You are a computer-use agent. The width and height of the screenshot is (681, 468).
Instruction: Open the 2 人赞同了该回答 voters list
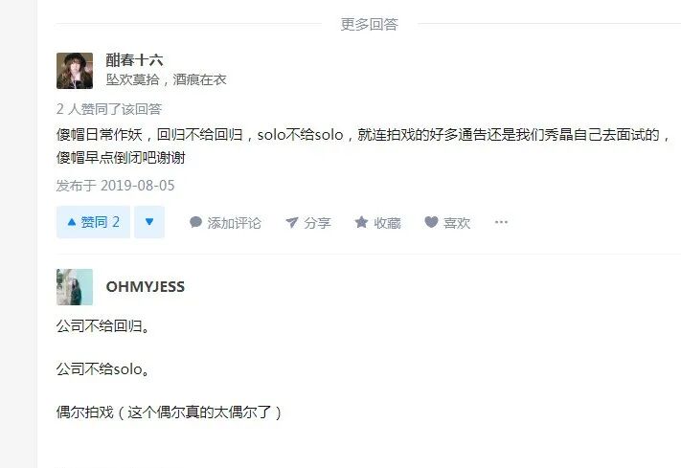(109, 109)
